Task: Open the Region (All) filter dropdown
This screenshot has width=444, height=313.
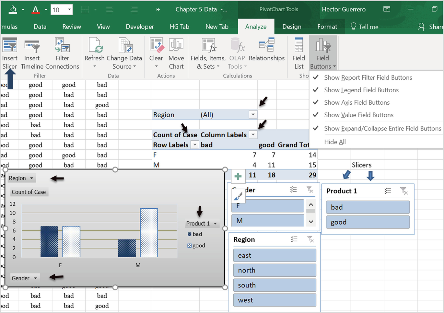Action: tap(252, 114)
